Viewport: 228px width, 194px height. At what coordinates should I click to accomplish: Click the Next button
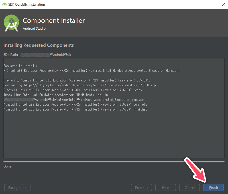[x=166, y=188]
